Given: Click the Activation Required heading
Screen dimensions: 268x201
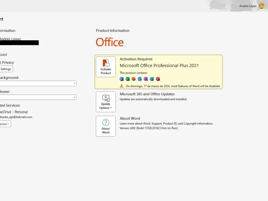Looking at the screenshot, I should 136,59.
